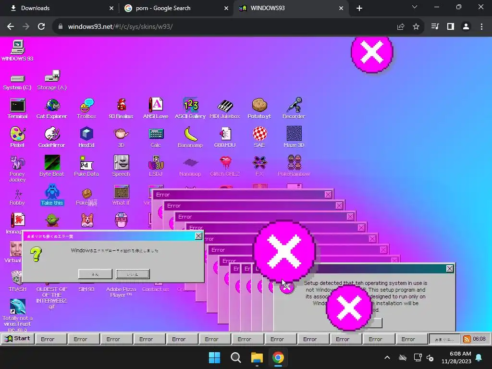492x369 pixels.
Task: Show hidden system tray icons
Action: tap(387, 357)
